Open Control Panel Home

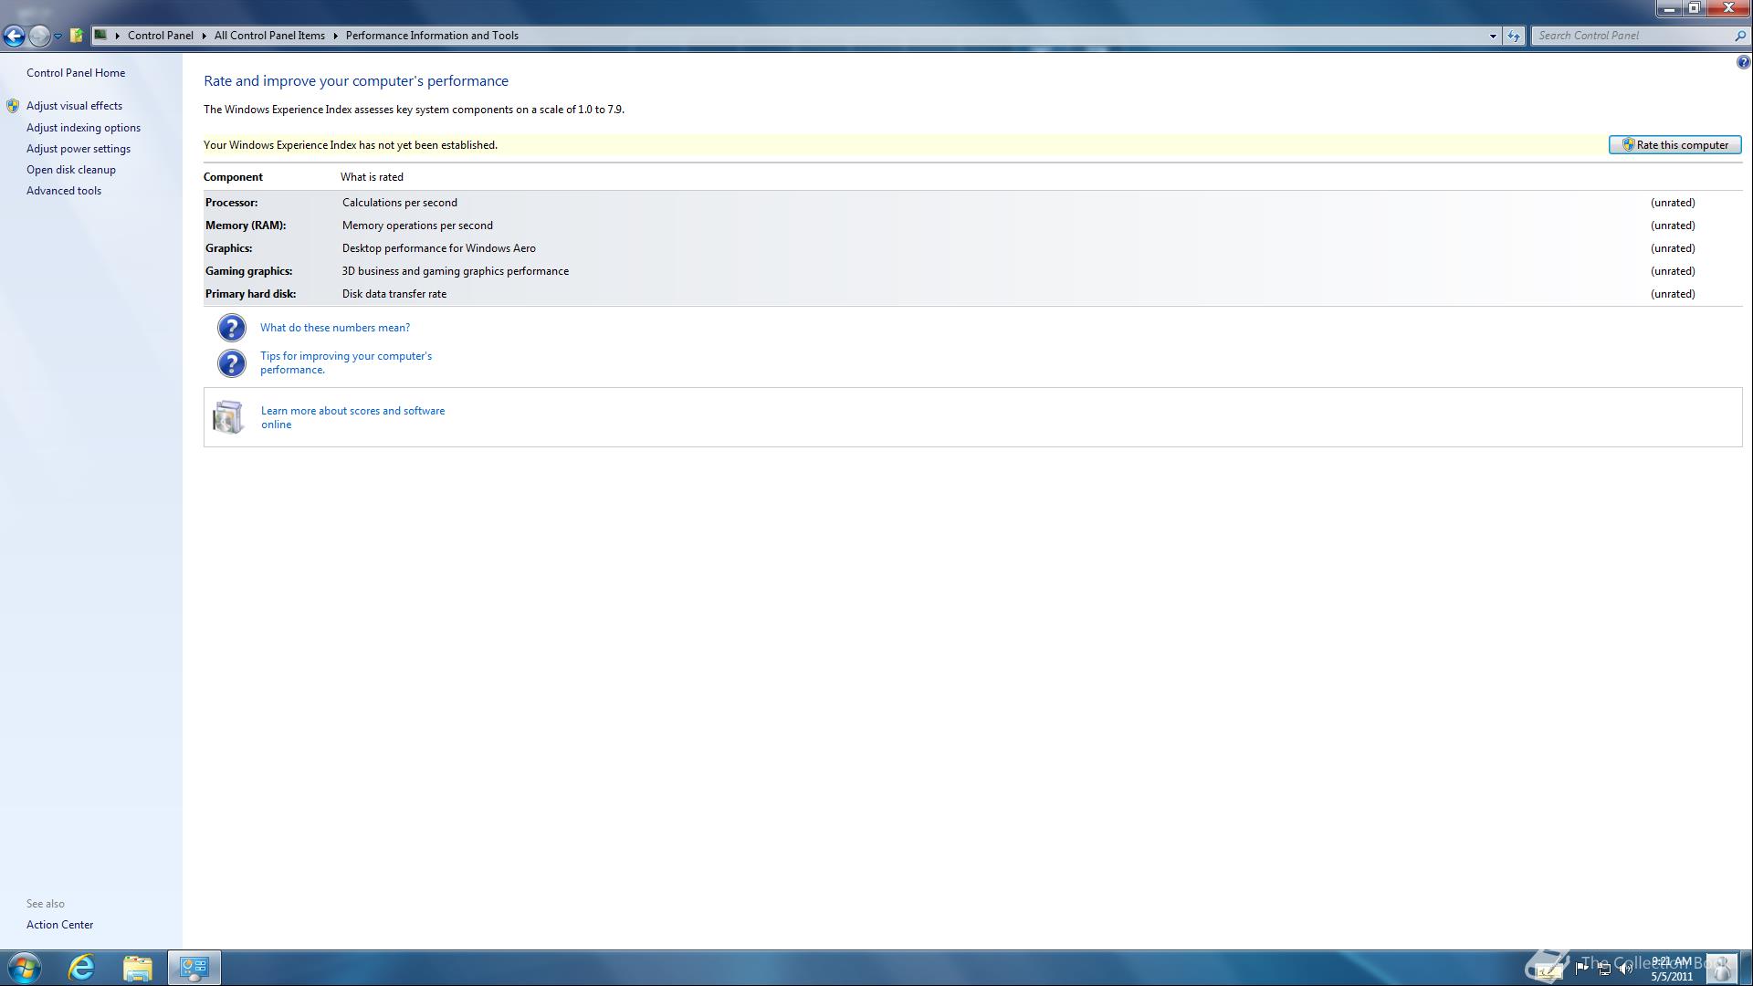click(76, 73)
